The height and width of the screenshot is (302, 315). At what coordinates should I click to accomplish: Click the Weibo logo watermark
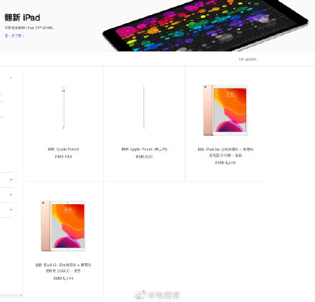[140, 295]
